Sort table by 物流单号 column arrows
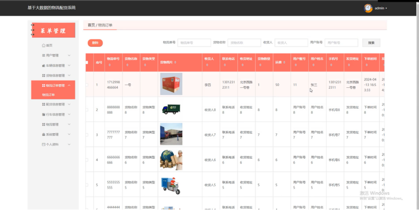The width and height of the screenshot is (419, 210). coord(110,65)
